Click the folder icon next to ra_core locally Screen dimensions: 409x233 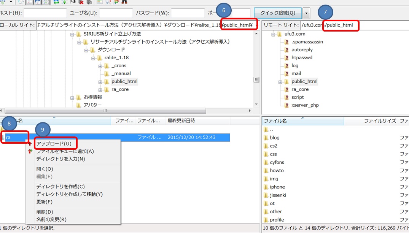click(107, 89)
